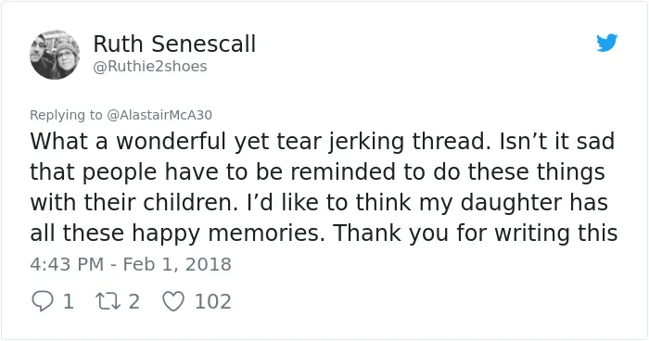Click the reply speech bubble icon
This screenshot has height=341, width=649.
click(x=43, y=302)
